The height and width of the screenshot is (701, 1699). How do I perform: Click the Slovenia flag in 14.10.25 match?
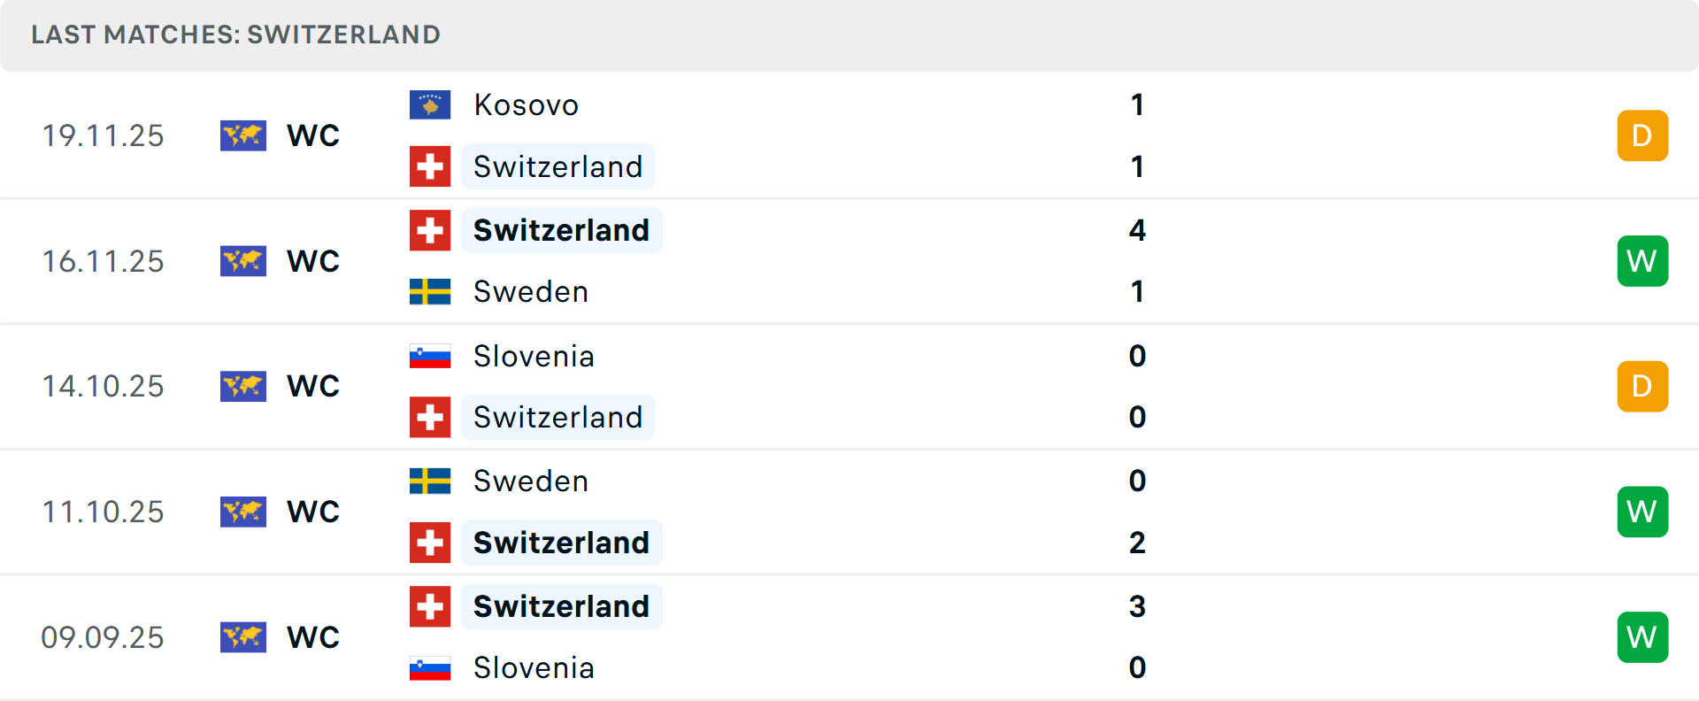point(430,356)
